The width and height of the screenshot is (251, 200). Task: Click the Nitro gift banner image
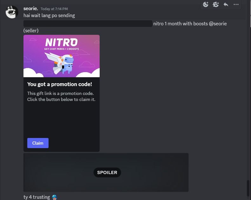pyautogui.click(x=62, y=56)
